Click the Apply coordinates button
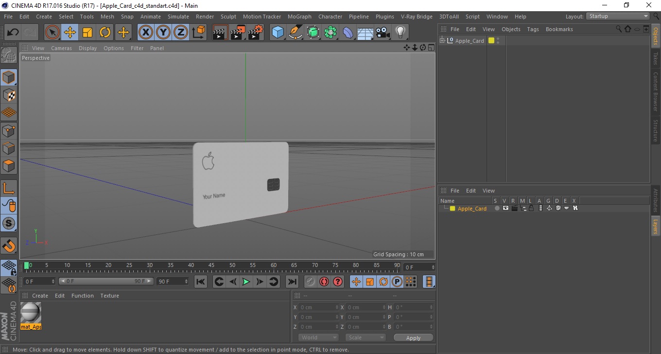This screenshot has width=661, height=354. pos(413,337)
